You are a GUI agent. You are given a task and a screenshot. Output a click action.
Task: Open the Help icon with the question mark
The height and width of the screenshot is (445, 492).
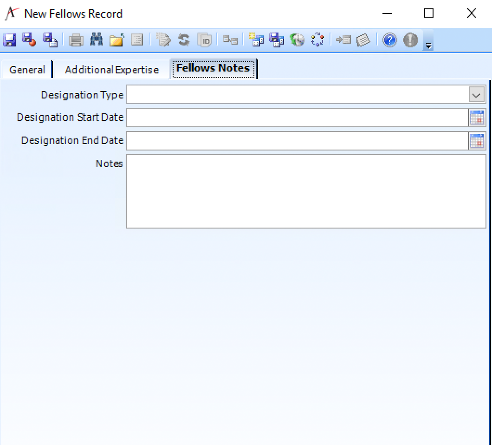click(389, 40)
